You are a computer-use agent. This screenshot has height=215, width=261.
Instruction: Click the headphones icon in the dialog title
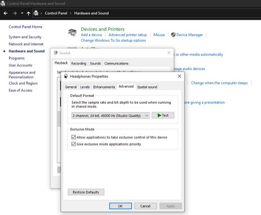[66, 76]
